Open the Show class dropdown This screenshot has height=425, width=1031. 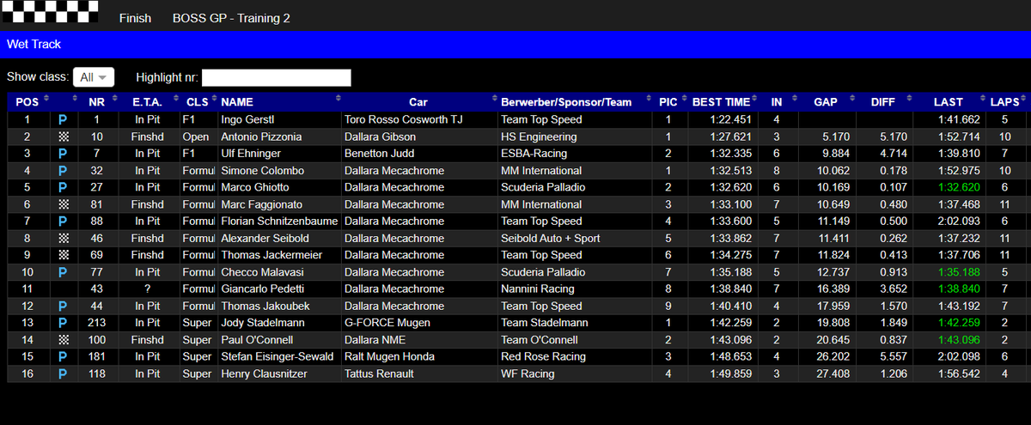click(93, 77)
